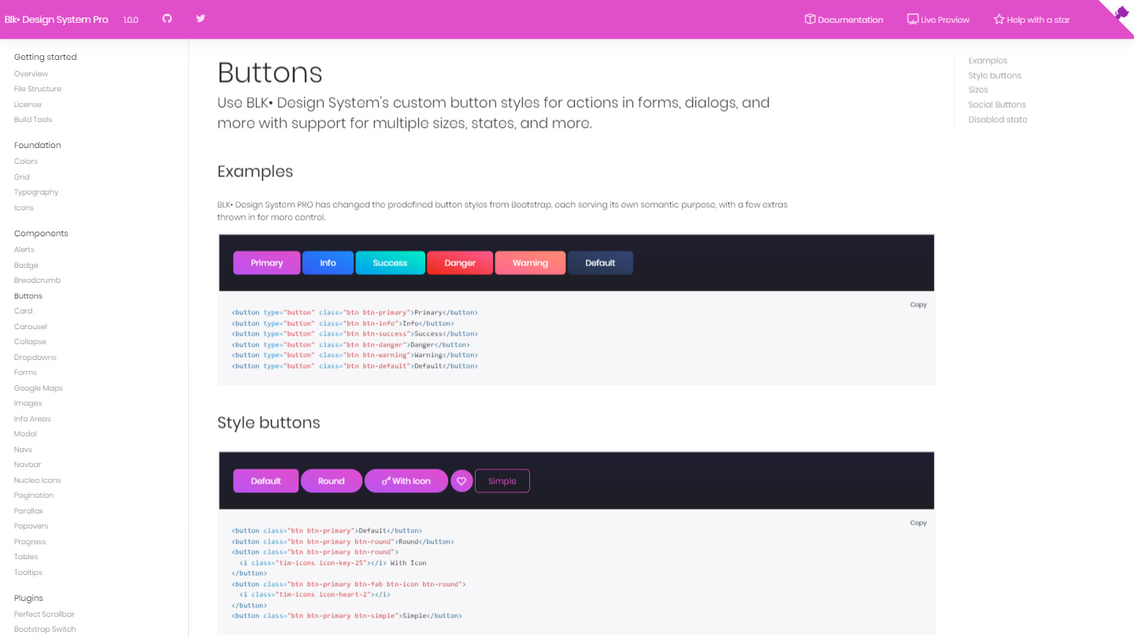
Task: Click the Warning button
Action: tap(530, 263)
